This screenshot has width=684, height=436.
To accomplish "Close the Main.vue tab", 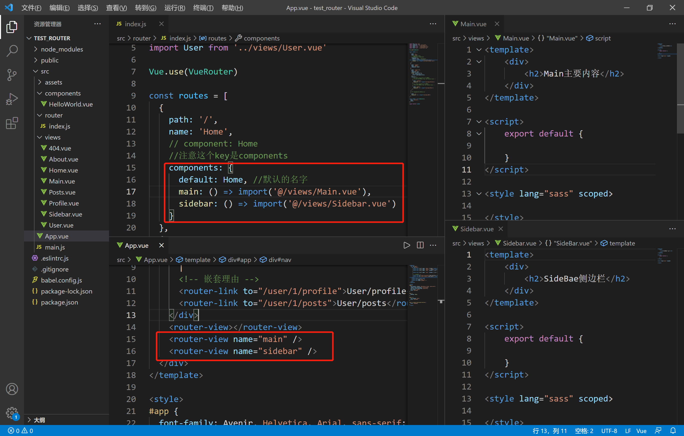I will [x=497, y=24].
